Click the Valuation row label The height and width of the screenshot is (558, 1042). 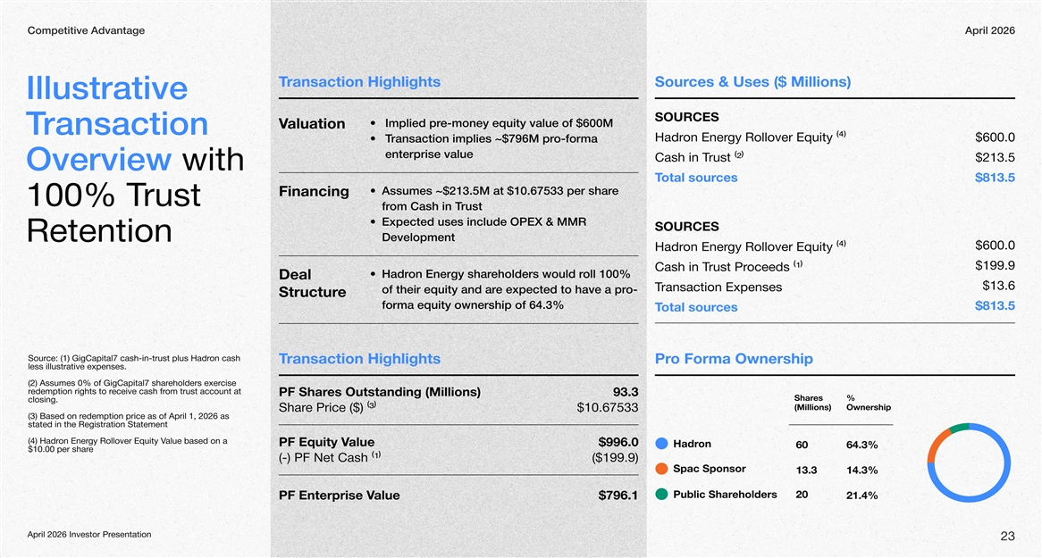(312, 124)
